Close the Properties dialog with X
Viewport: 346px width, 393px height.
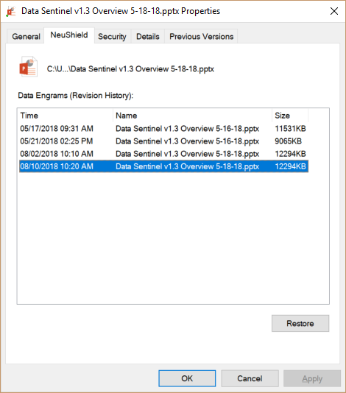[x=334, y=11]
